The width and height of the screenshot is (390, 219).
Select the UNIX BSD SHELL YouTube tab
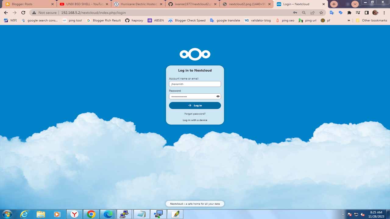pyautogui.click(x=82, y=4)
